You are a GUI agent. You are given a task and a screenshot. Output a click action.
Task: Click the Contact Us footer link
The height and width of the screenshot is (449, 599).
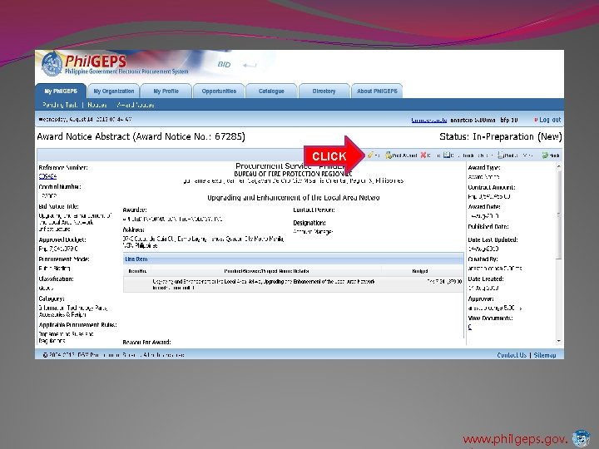click(x=512, y=355)
